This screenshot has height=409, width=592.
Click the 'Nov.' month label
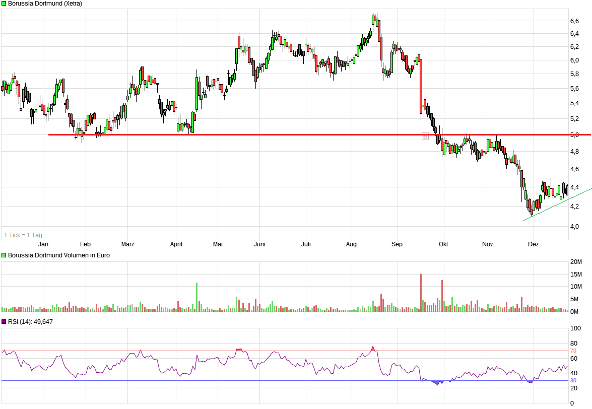[x=488, y=244]
